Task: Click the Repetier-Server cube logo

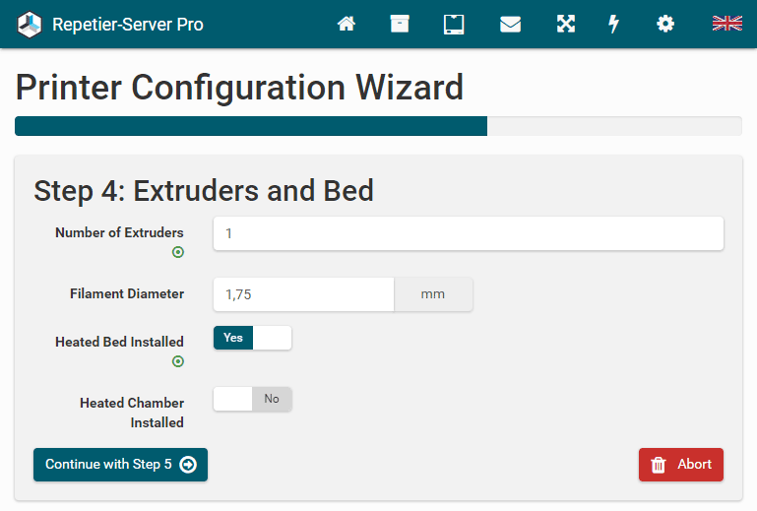Action: coord(31,24)
